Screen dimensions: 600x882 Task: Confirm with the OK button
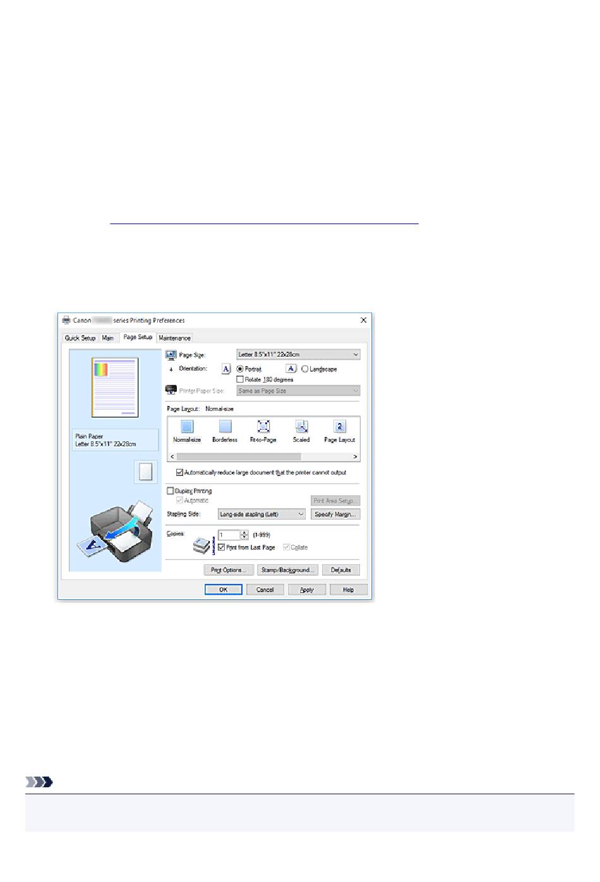point(224,590)
